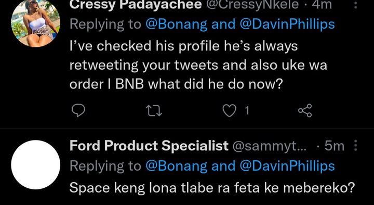
Task: Open the 5m timestamp on Ford tweet
Action: (335, 146)
